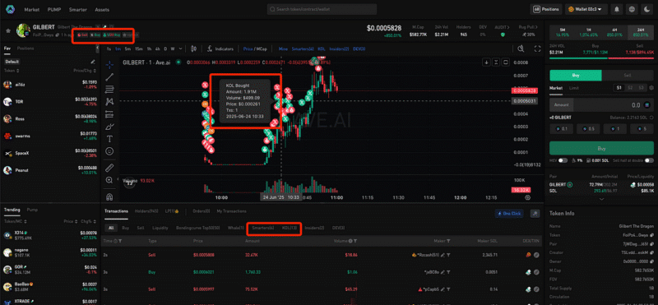
Task: Select the trend line drawing tool
Action: [x=109, y=76]
